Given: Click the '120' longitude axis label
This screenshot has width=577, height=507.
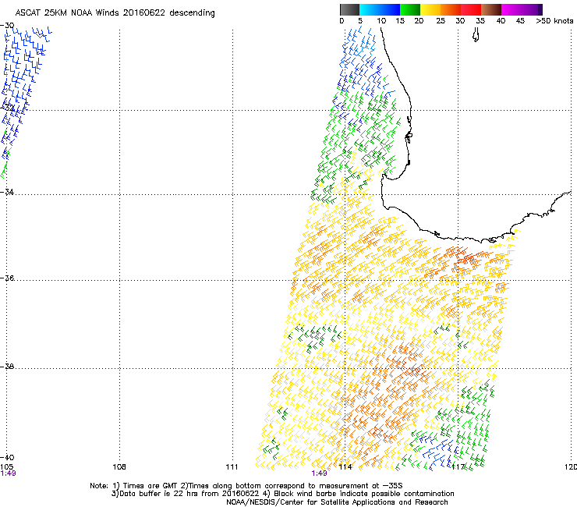Looking at the screenshot, I should (x=571, y=467).
